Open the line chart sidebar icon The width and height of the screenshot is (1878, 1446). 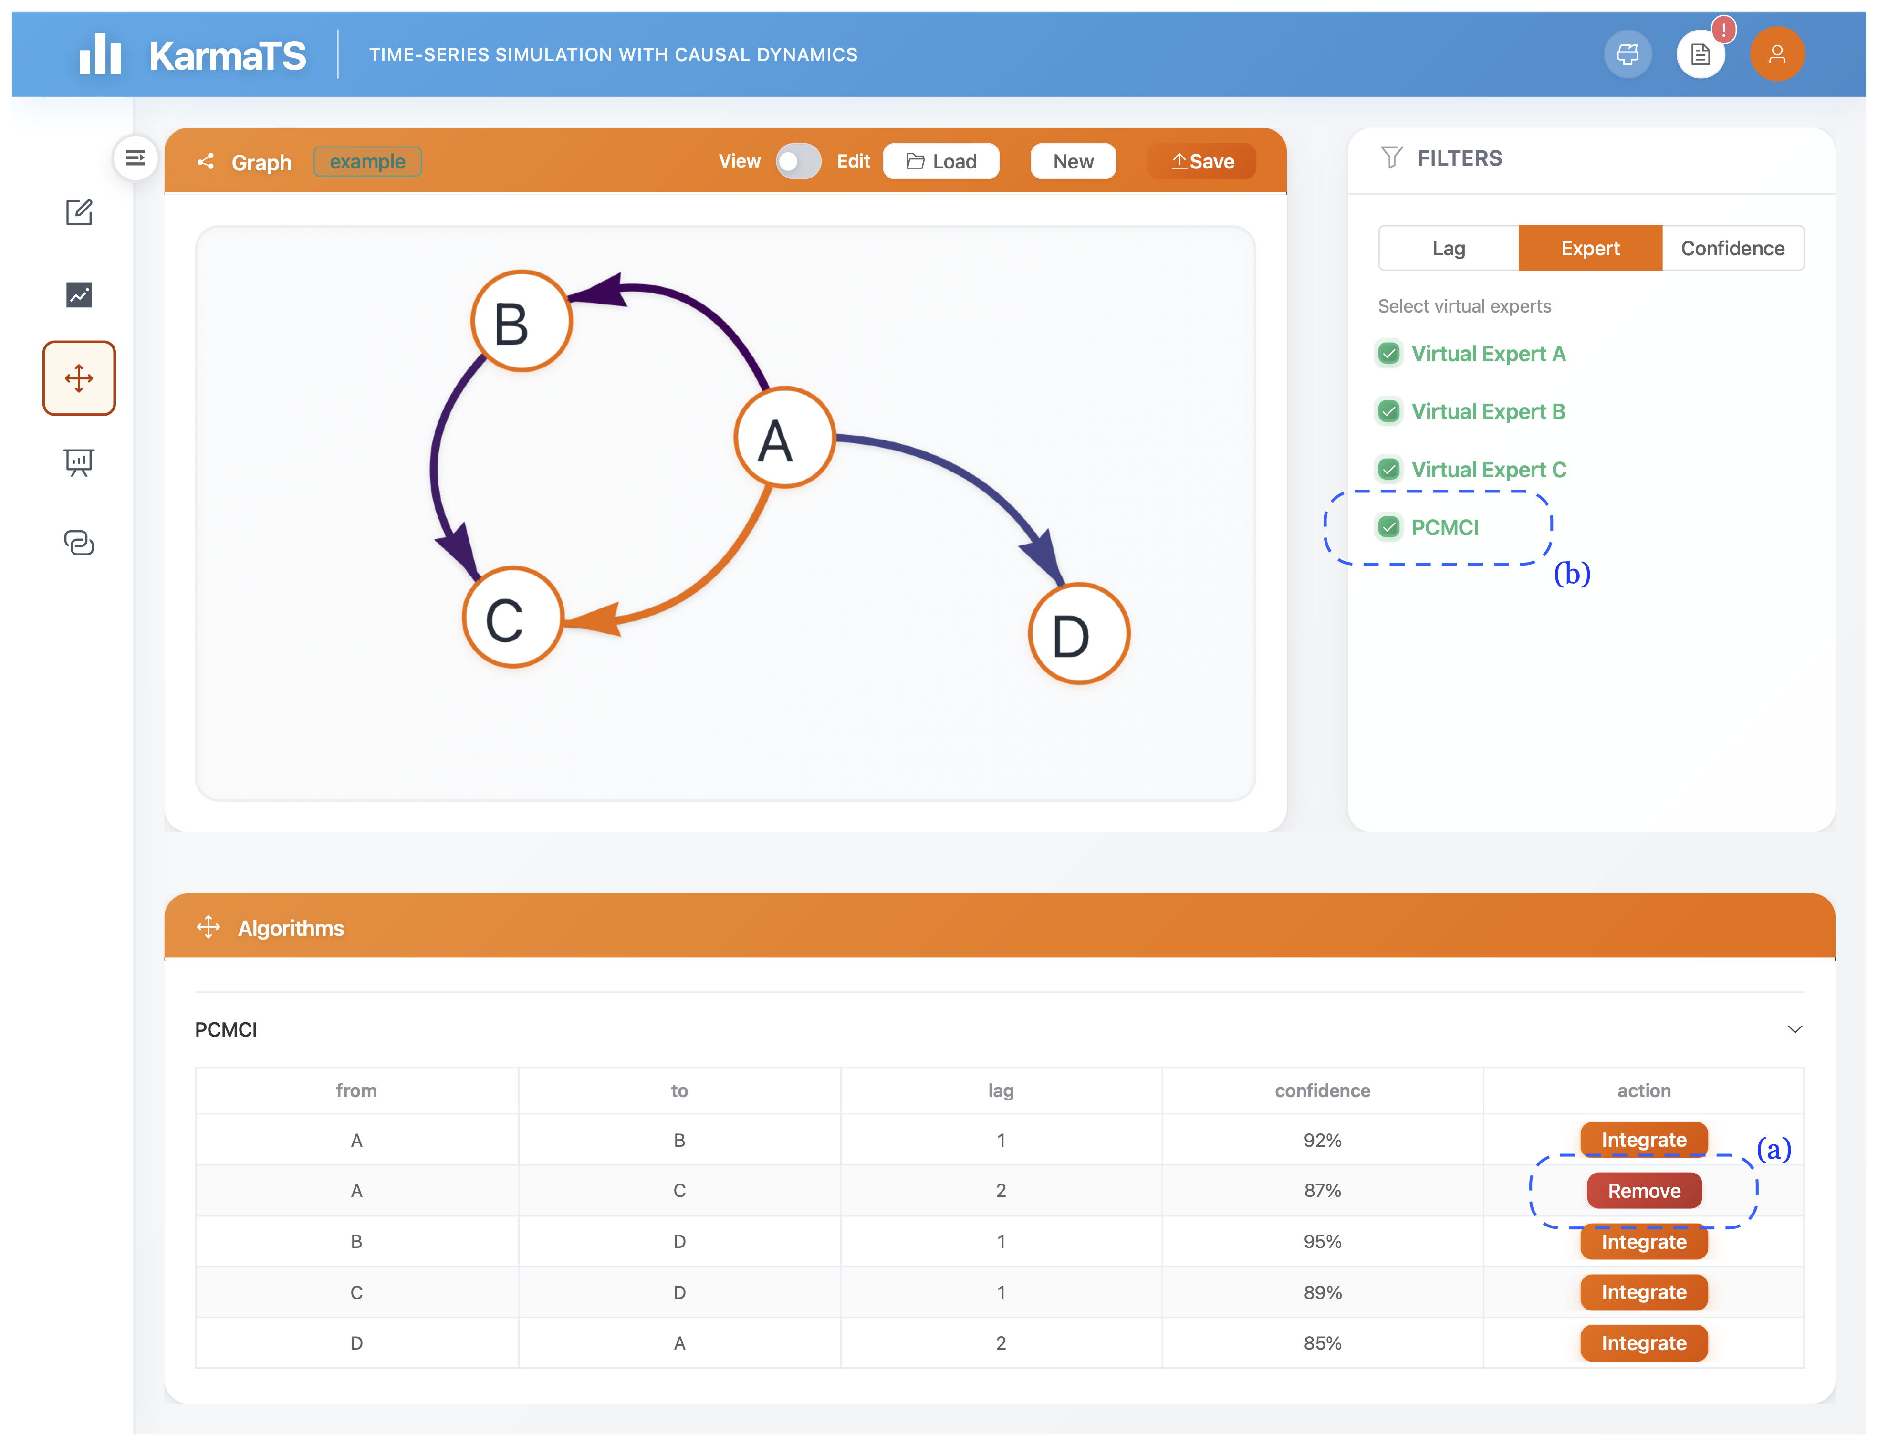click(79, 295)
